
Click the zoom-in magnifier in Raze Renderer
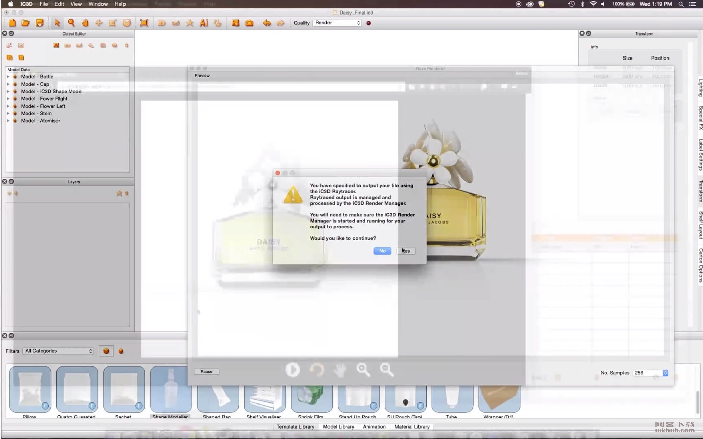(363, 370)
